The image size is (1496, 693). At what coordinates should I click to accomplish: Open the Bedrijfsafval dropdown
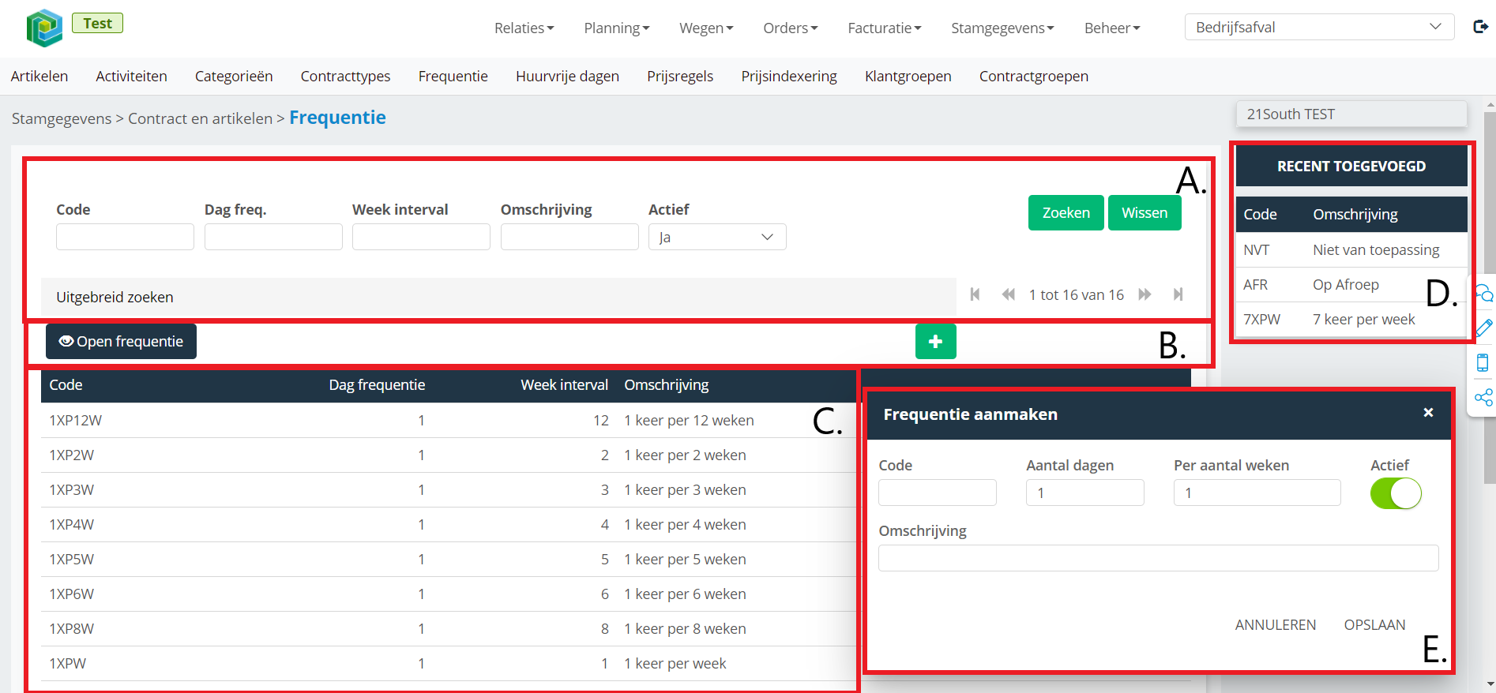pyautogui.click(x=1319, y=27)
